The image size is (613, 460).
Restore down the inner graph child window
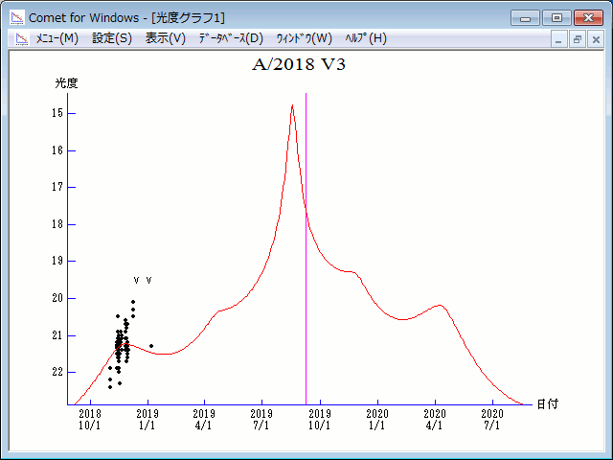[x=578, y=39]
